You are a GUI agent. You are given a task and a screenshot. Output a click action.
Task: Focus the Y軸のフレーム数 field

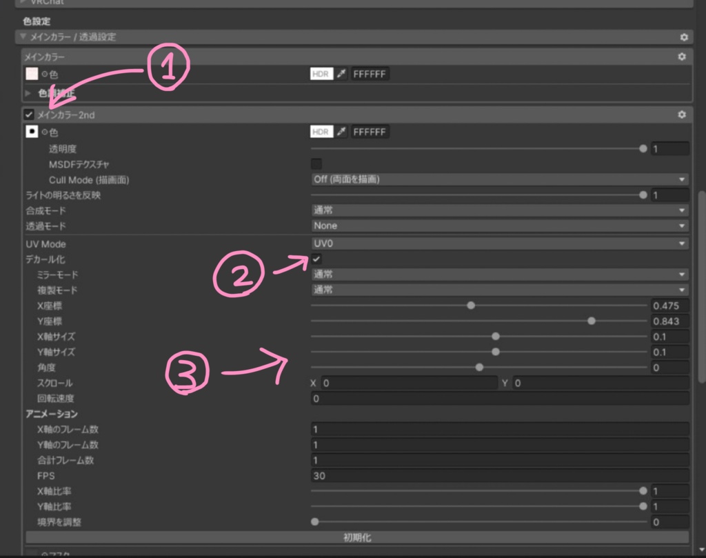pos(500,445)
